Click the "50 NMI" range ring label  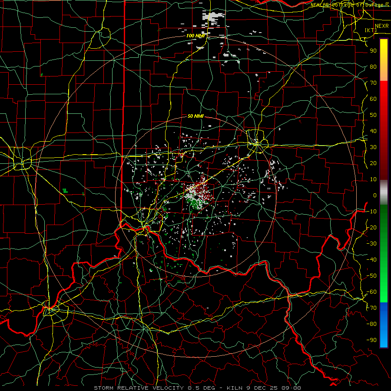(x=195, y=116)
